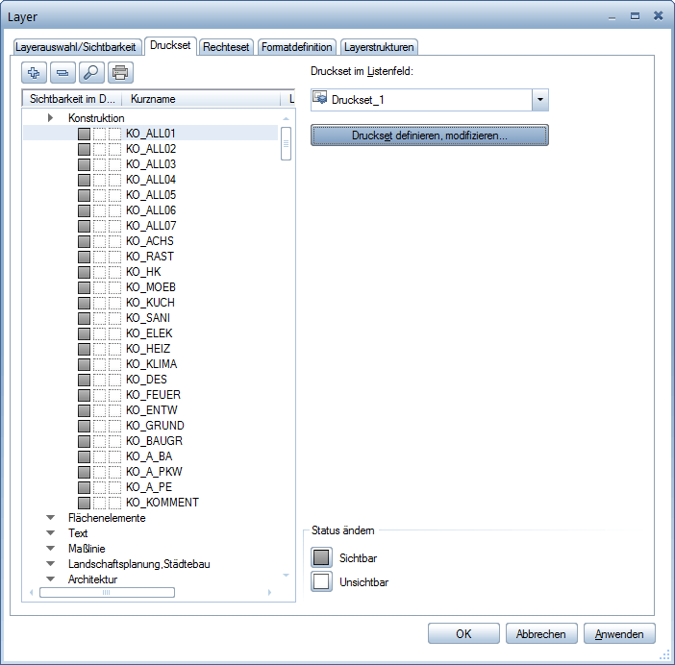Select the KO_DES layer row
The width and height of the screenshot is (675, 665).
coord(151,380)
